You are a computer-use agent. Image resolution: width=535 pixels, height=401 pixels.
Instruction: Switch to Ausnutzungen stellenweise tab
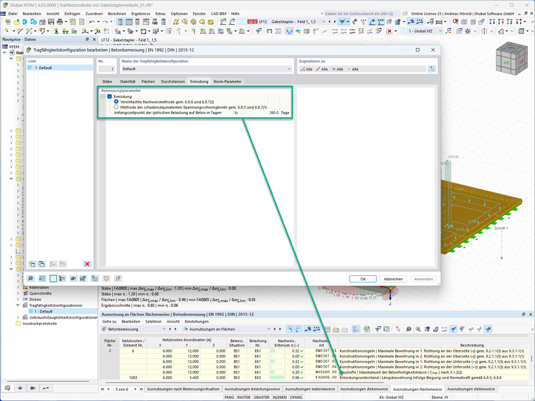pyautogui.click(x=471, y=388)
